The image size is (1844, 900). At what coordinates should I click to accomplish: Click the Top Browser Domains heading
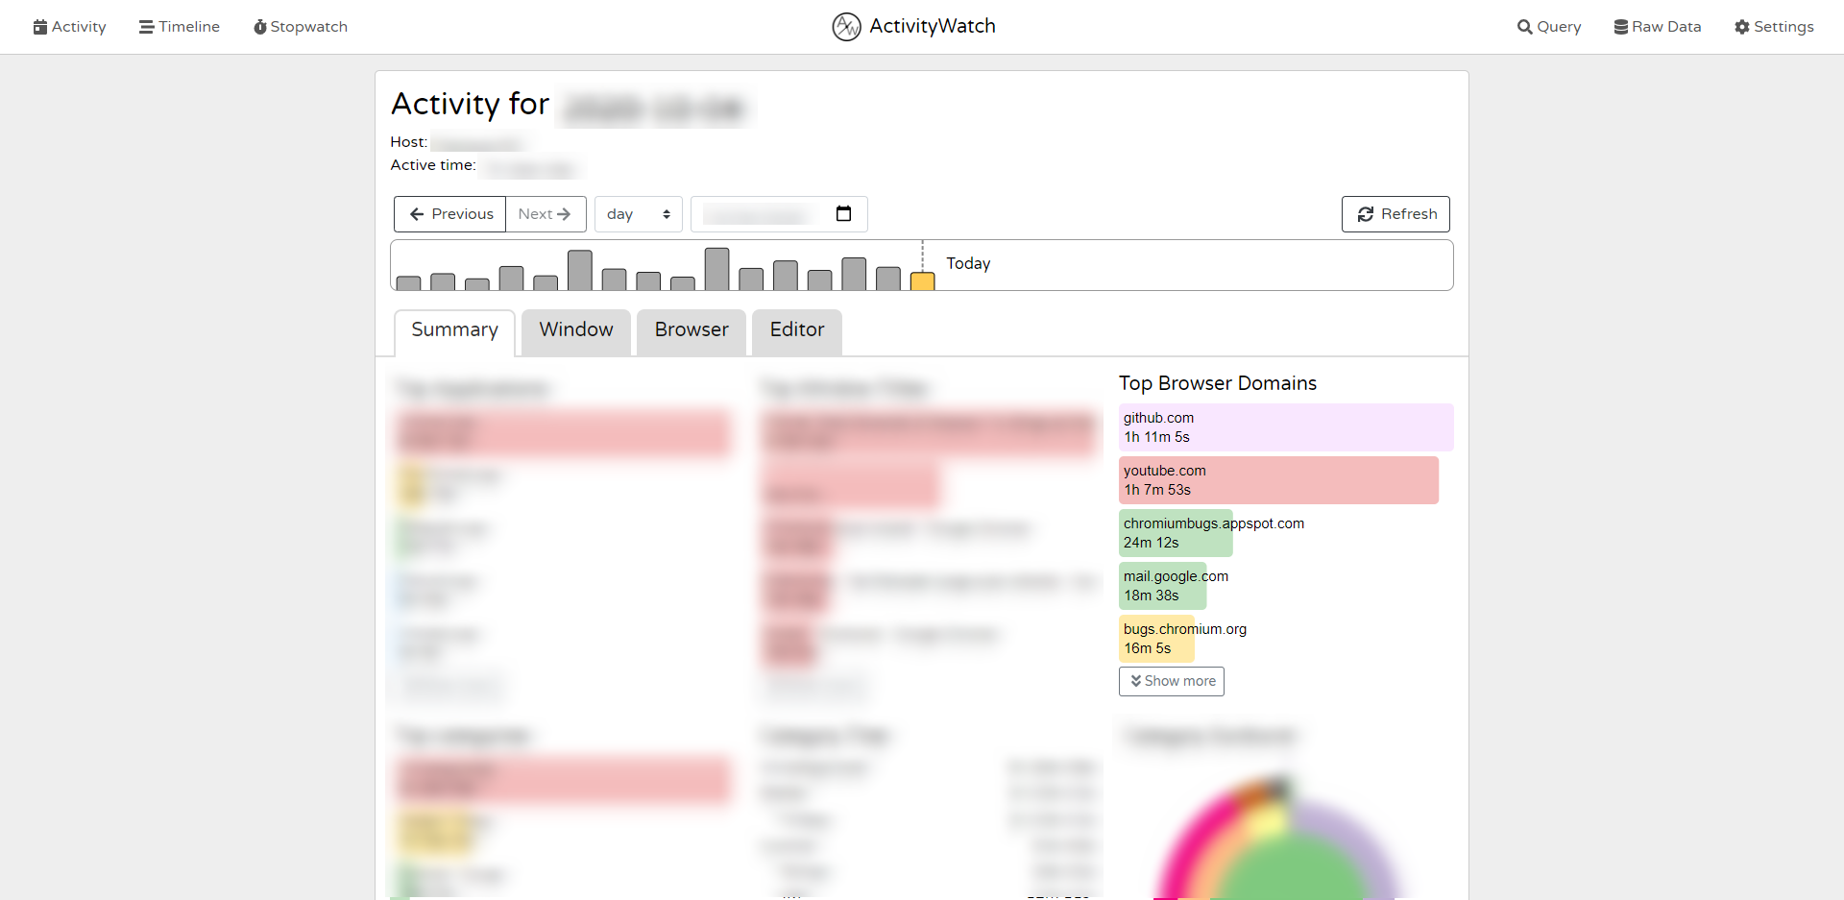pos(1218,383)
